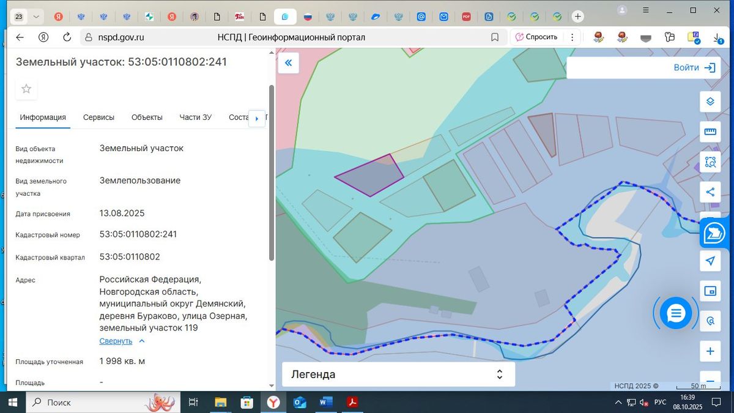Open the map layers tool

(x=710, y=102)
